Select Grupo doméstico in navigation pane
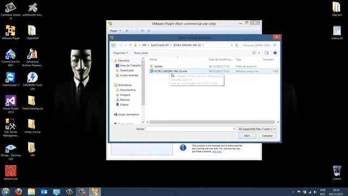Image resolution: width=348 pixels, height=196 pixels. click(127, 114)
